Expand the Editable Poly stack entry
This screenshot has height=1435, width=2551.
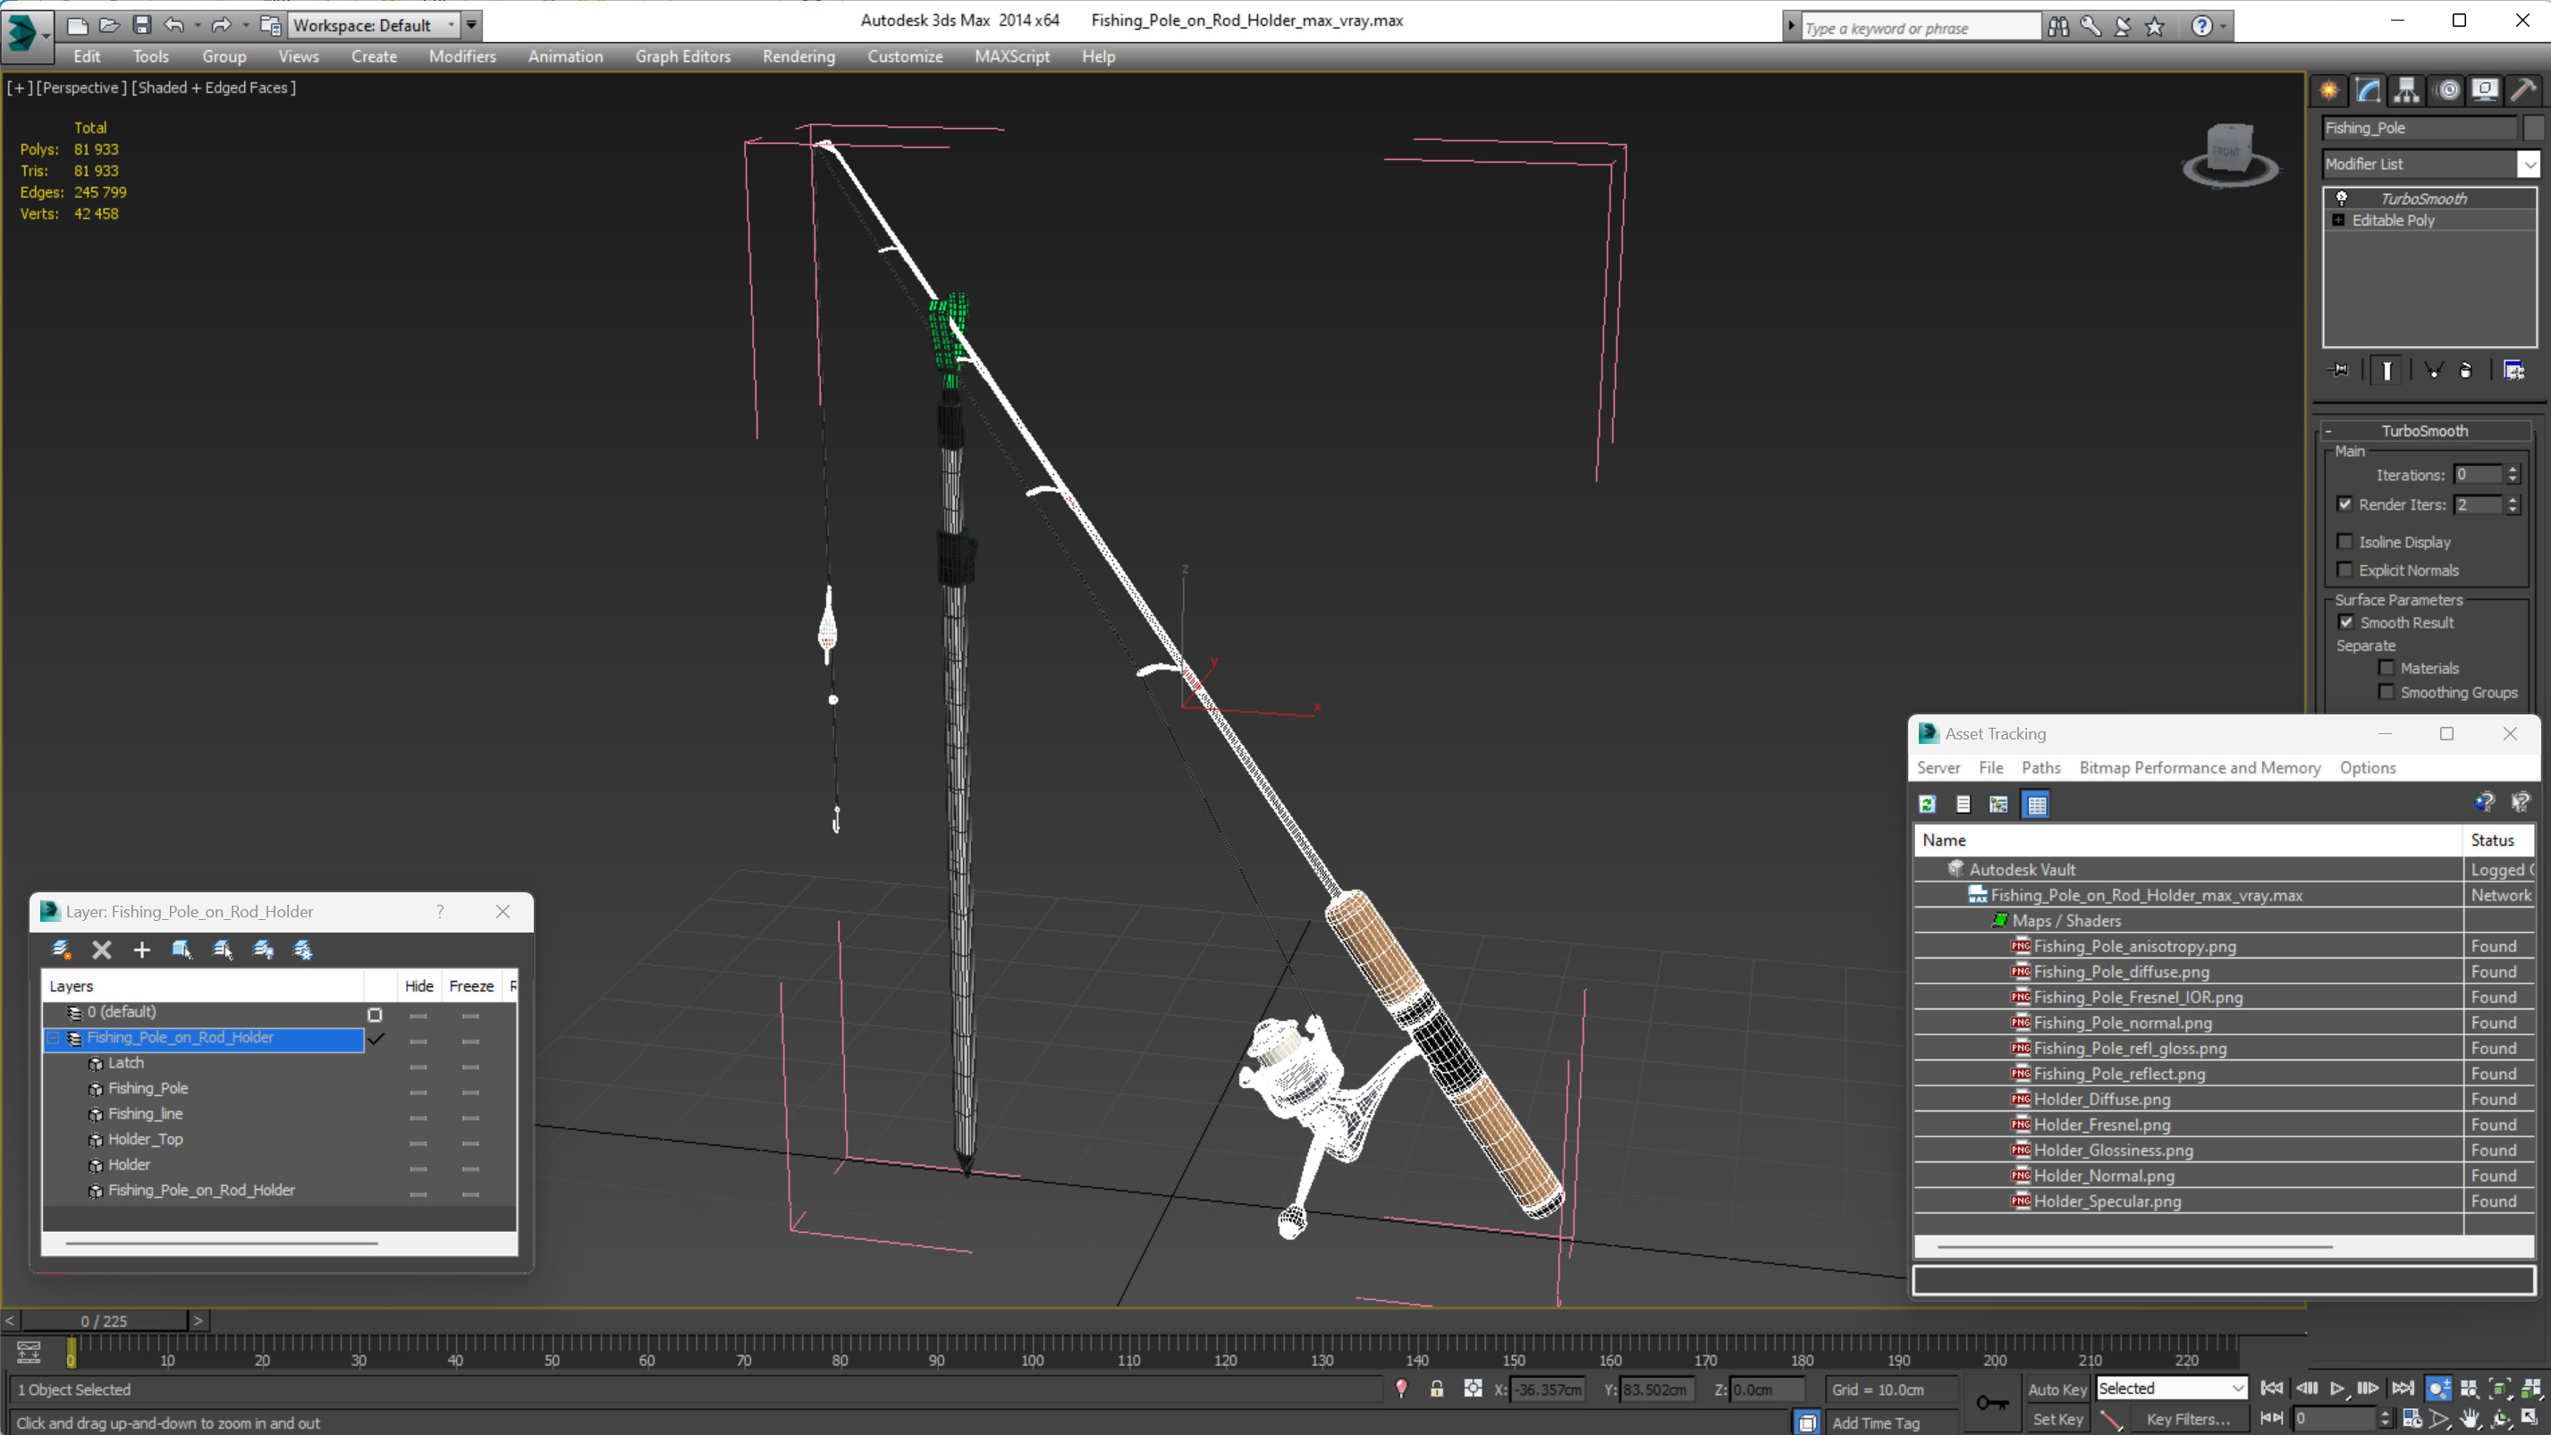pos(2338,220)
